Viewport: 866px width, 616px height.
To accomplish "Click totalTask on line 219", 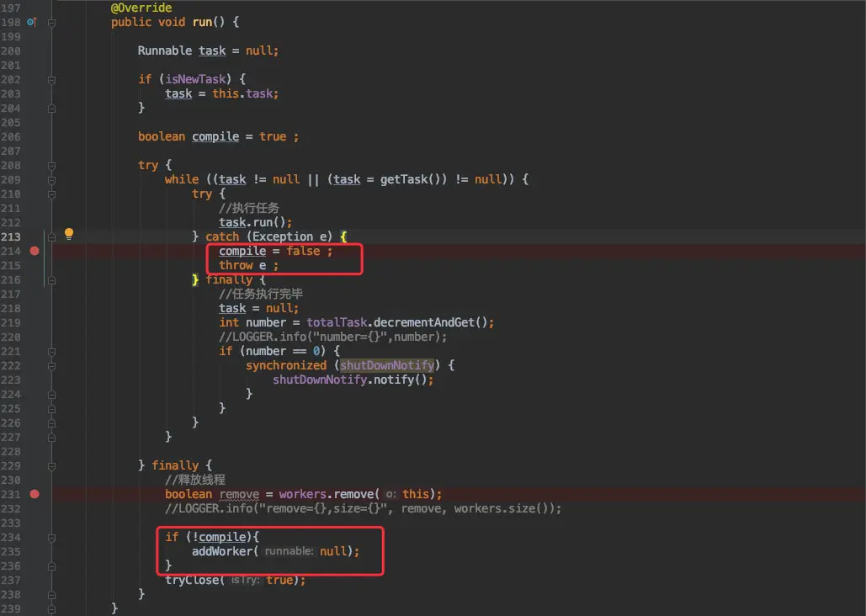I will [337, 322].
